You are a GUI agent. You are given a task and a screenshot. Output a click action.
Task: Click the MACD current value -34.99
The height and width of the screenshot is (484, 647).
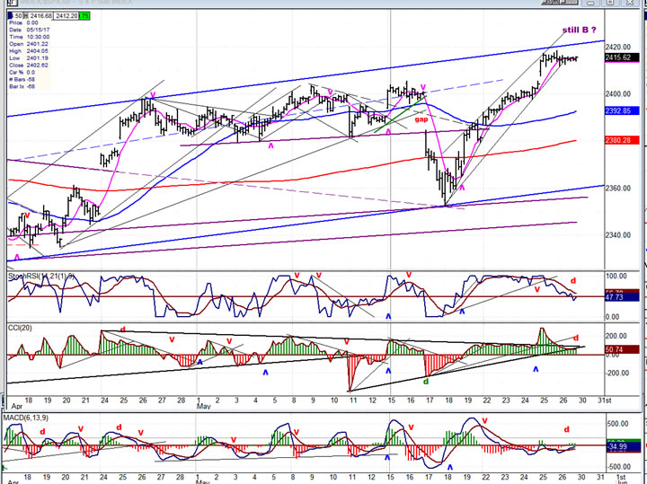[622, 446]
